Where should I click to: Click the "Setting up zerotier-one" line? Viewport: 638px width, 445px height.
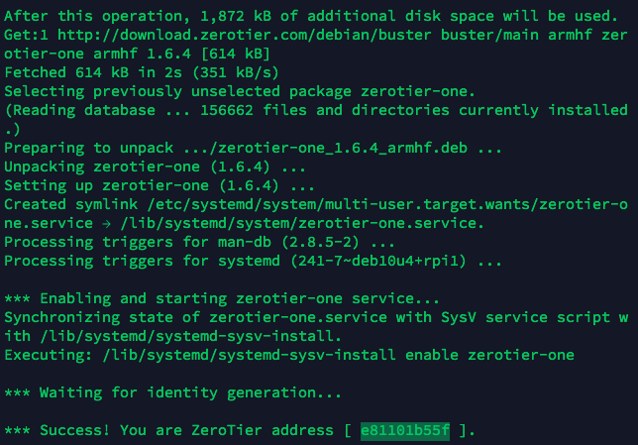(159, 185)
